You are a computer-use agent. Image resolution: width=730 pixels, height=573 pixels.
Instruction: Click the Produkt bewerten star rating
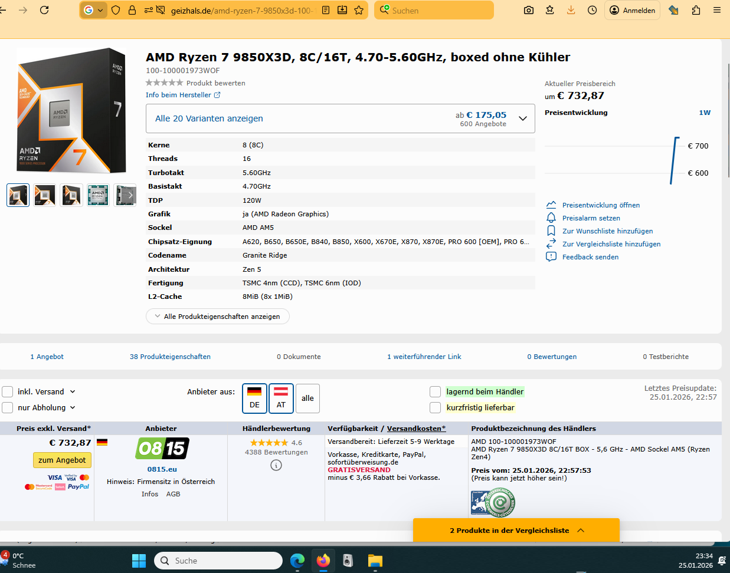pyautogui.click(x=165, y=83)
